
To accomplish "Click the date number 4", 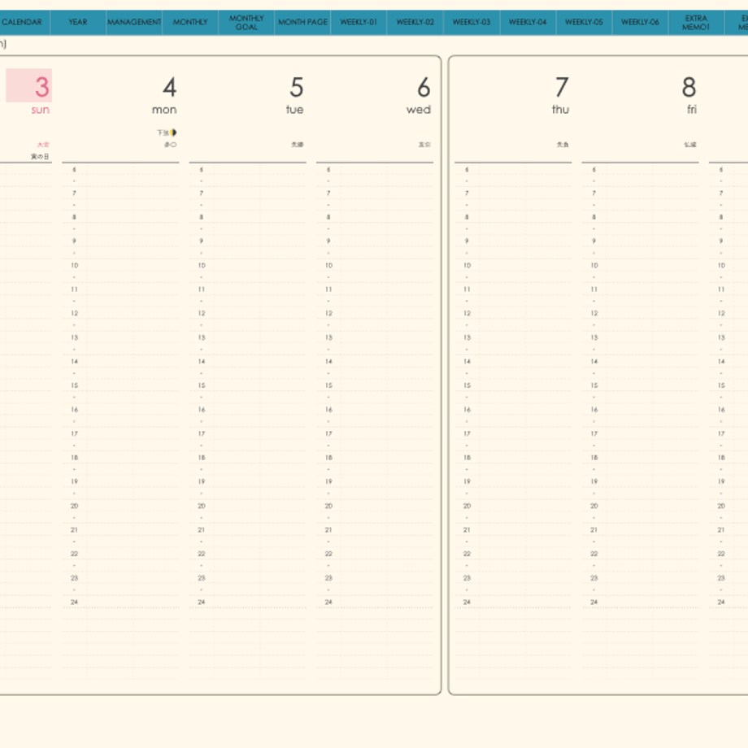I will coord(170,87).
